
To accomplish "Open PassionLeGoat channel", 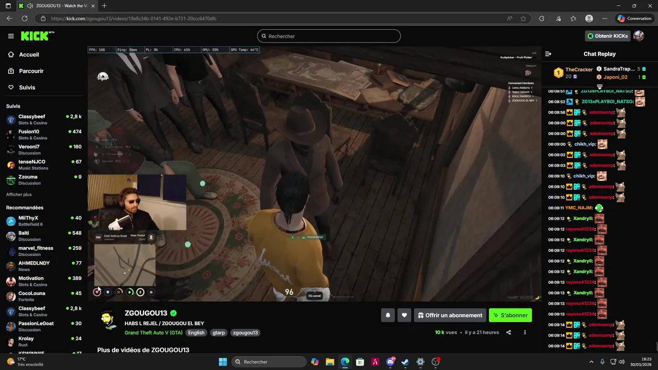I will [44, 326].
